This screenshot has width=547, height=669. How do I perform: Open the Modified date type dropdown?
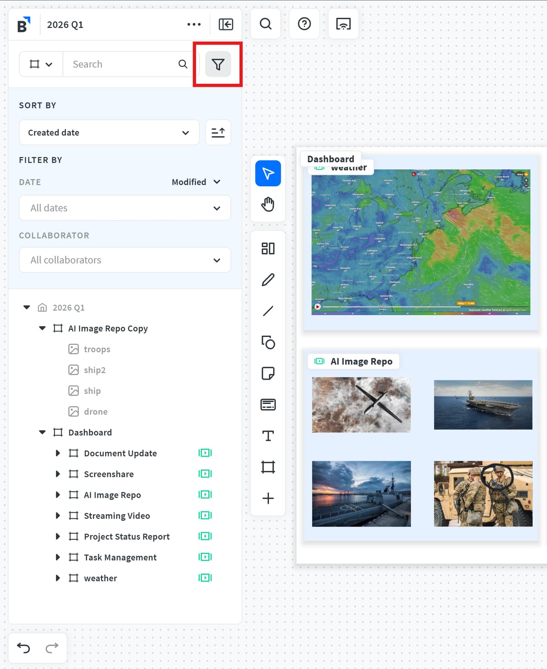(x=196, y=182)
